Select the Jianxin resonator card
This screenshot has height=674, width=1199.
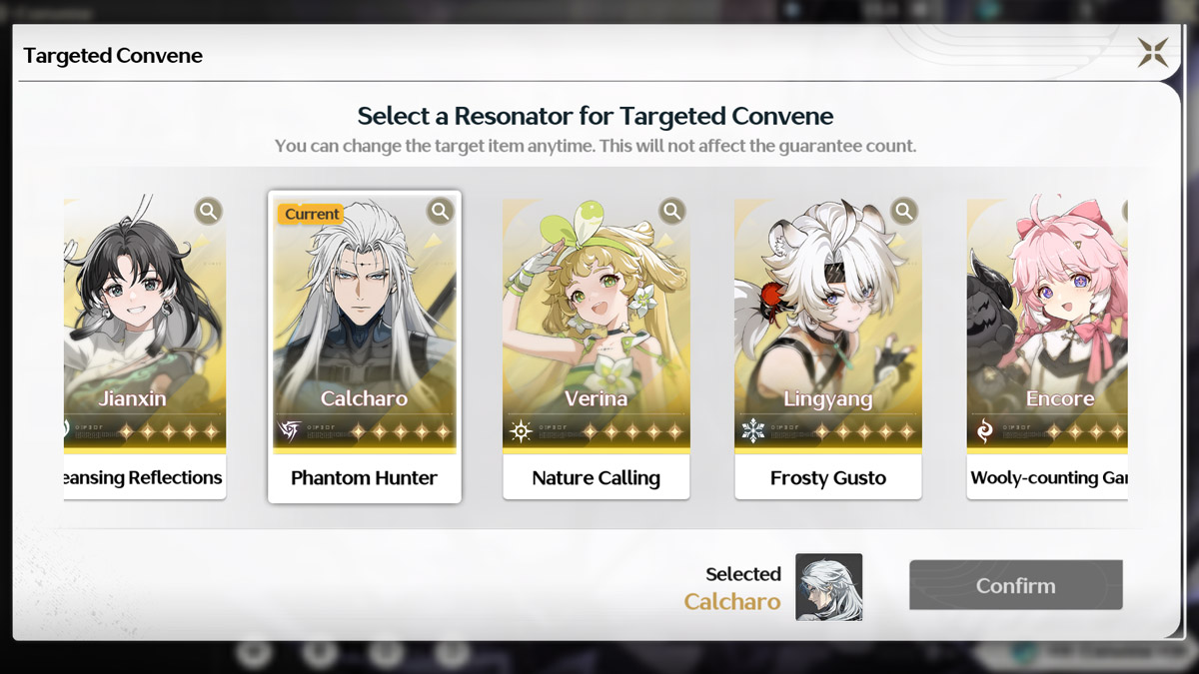145,346
